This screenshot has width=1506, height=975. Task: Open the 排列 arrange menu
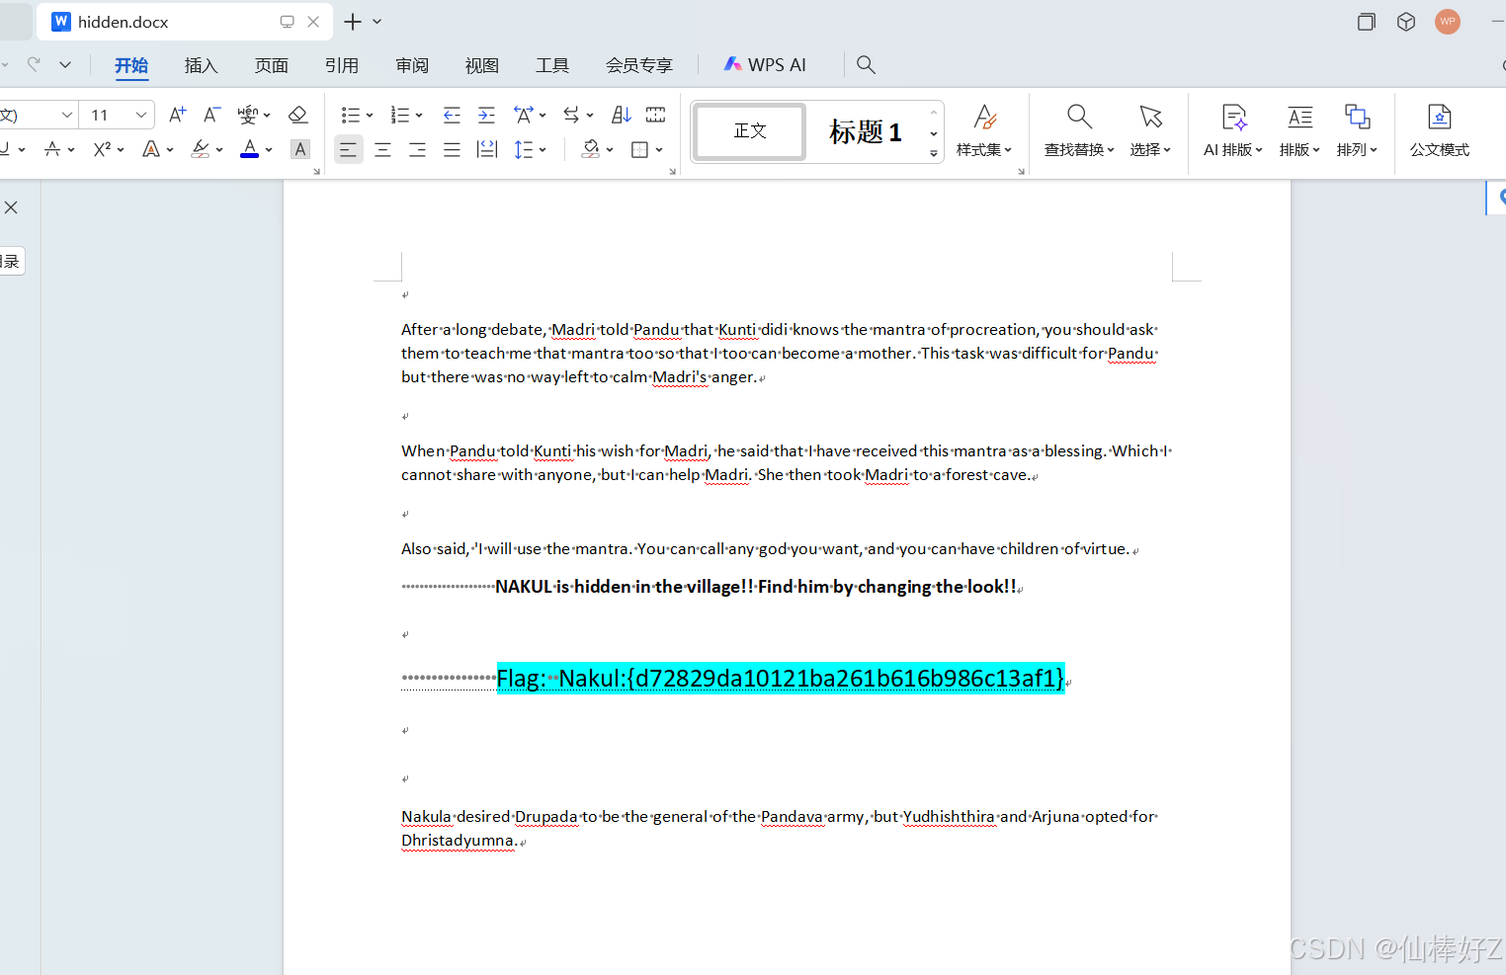(x=1357, y=130)
